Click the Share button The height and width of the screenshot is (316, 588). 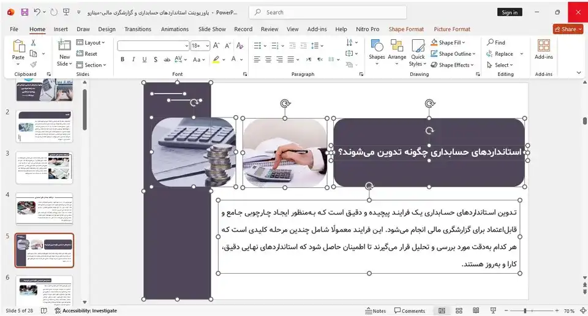tap(568, 29)
